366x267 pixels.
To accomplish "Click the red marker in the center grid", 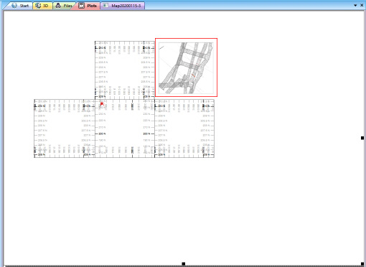I will click(102, 104).
